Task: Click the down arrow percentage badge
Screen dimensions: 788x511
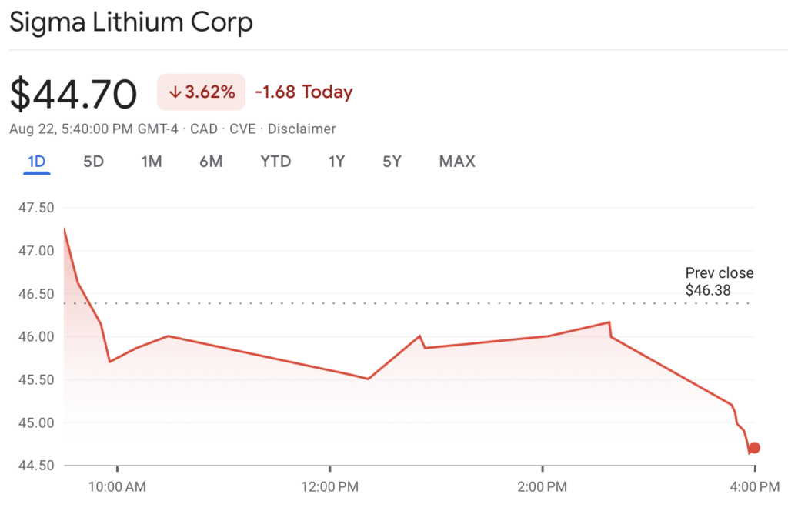Action: [x=202, y=92]
